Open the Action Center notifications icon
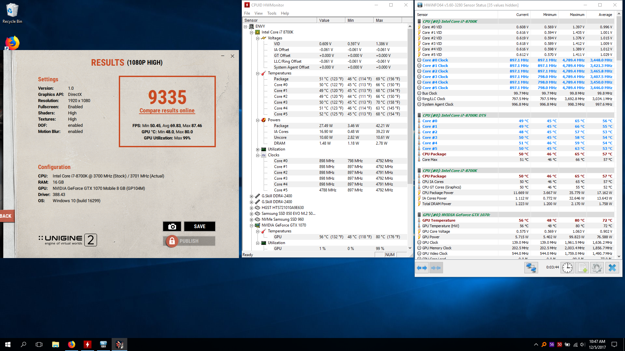Viewport: 625px width, 351px height. click(x=614, y=344)
